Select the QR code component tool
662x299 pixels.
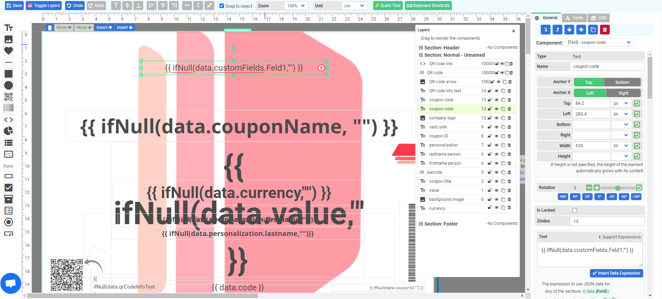8,97
